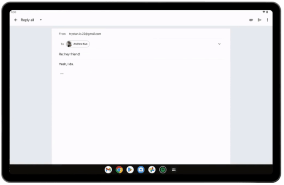
Task: Click the From address trystan.io.22@gmail.com
Action: (85, 34)
